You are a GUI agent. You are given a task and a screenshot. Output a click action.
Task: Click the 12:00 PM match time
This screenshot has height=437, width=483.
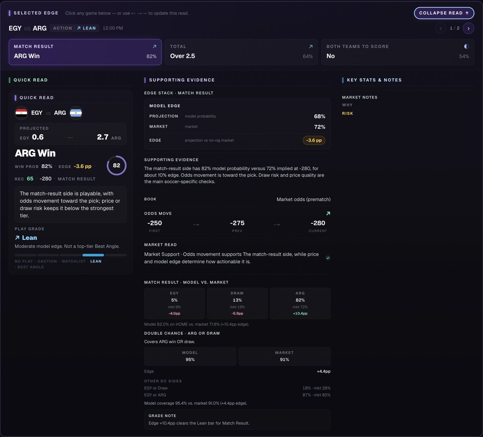point(113,29)
